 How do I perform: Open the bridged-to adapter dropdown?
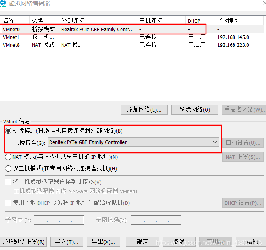(x=133, y=142)
